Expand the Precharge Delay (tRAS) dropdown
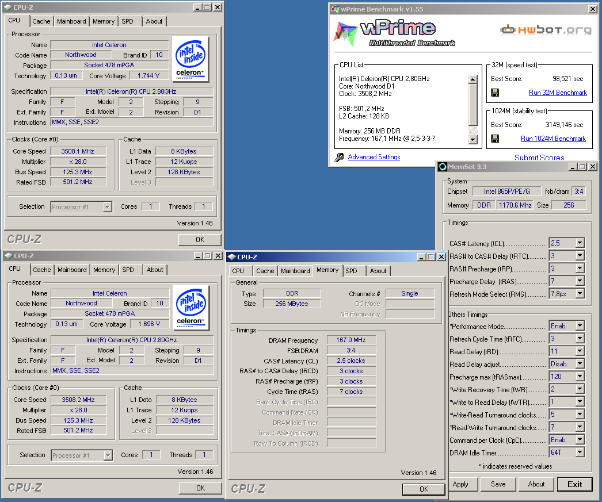Image resolution: width=602 pixels, height=502 pixels. point(580,281)
